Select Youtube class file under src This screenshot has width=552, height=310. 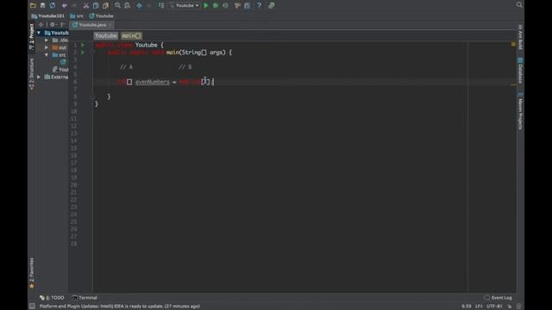[63, 62]
